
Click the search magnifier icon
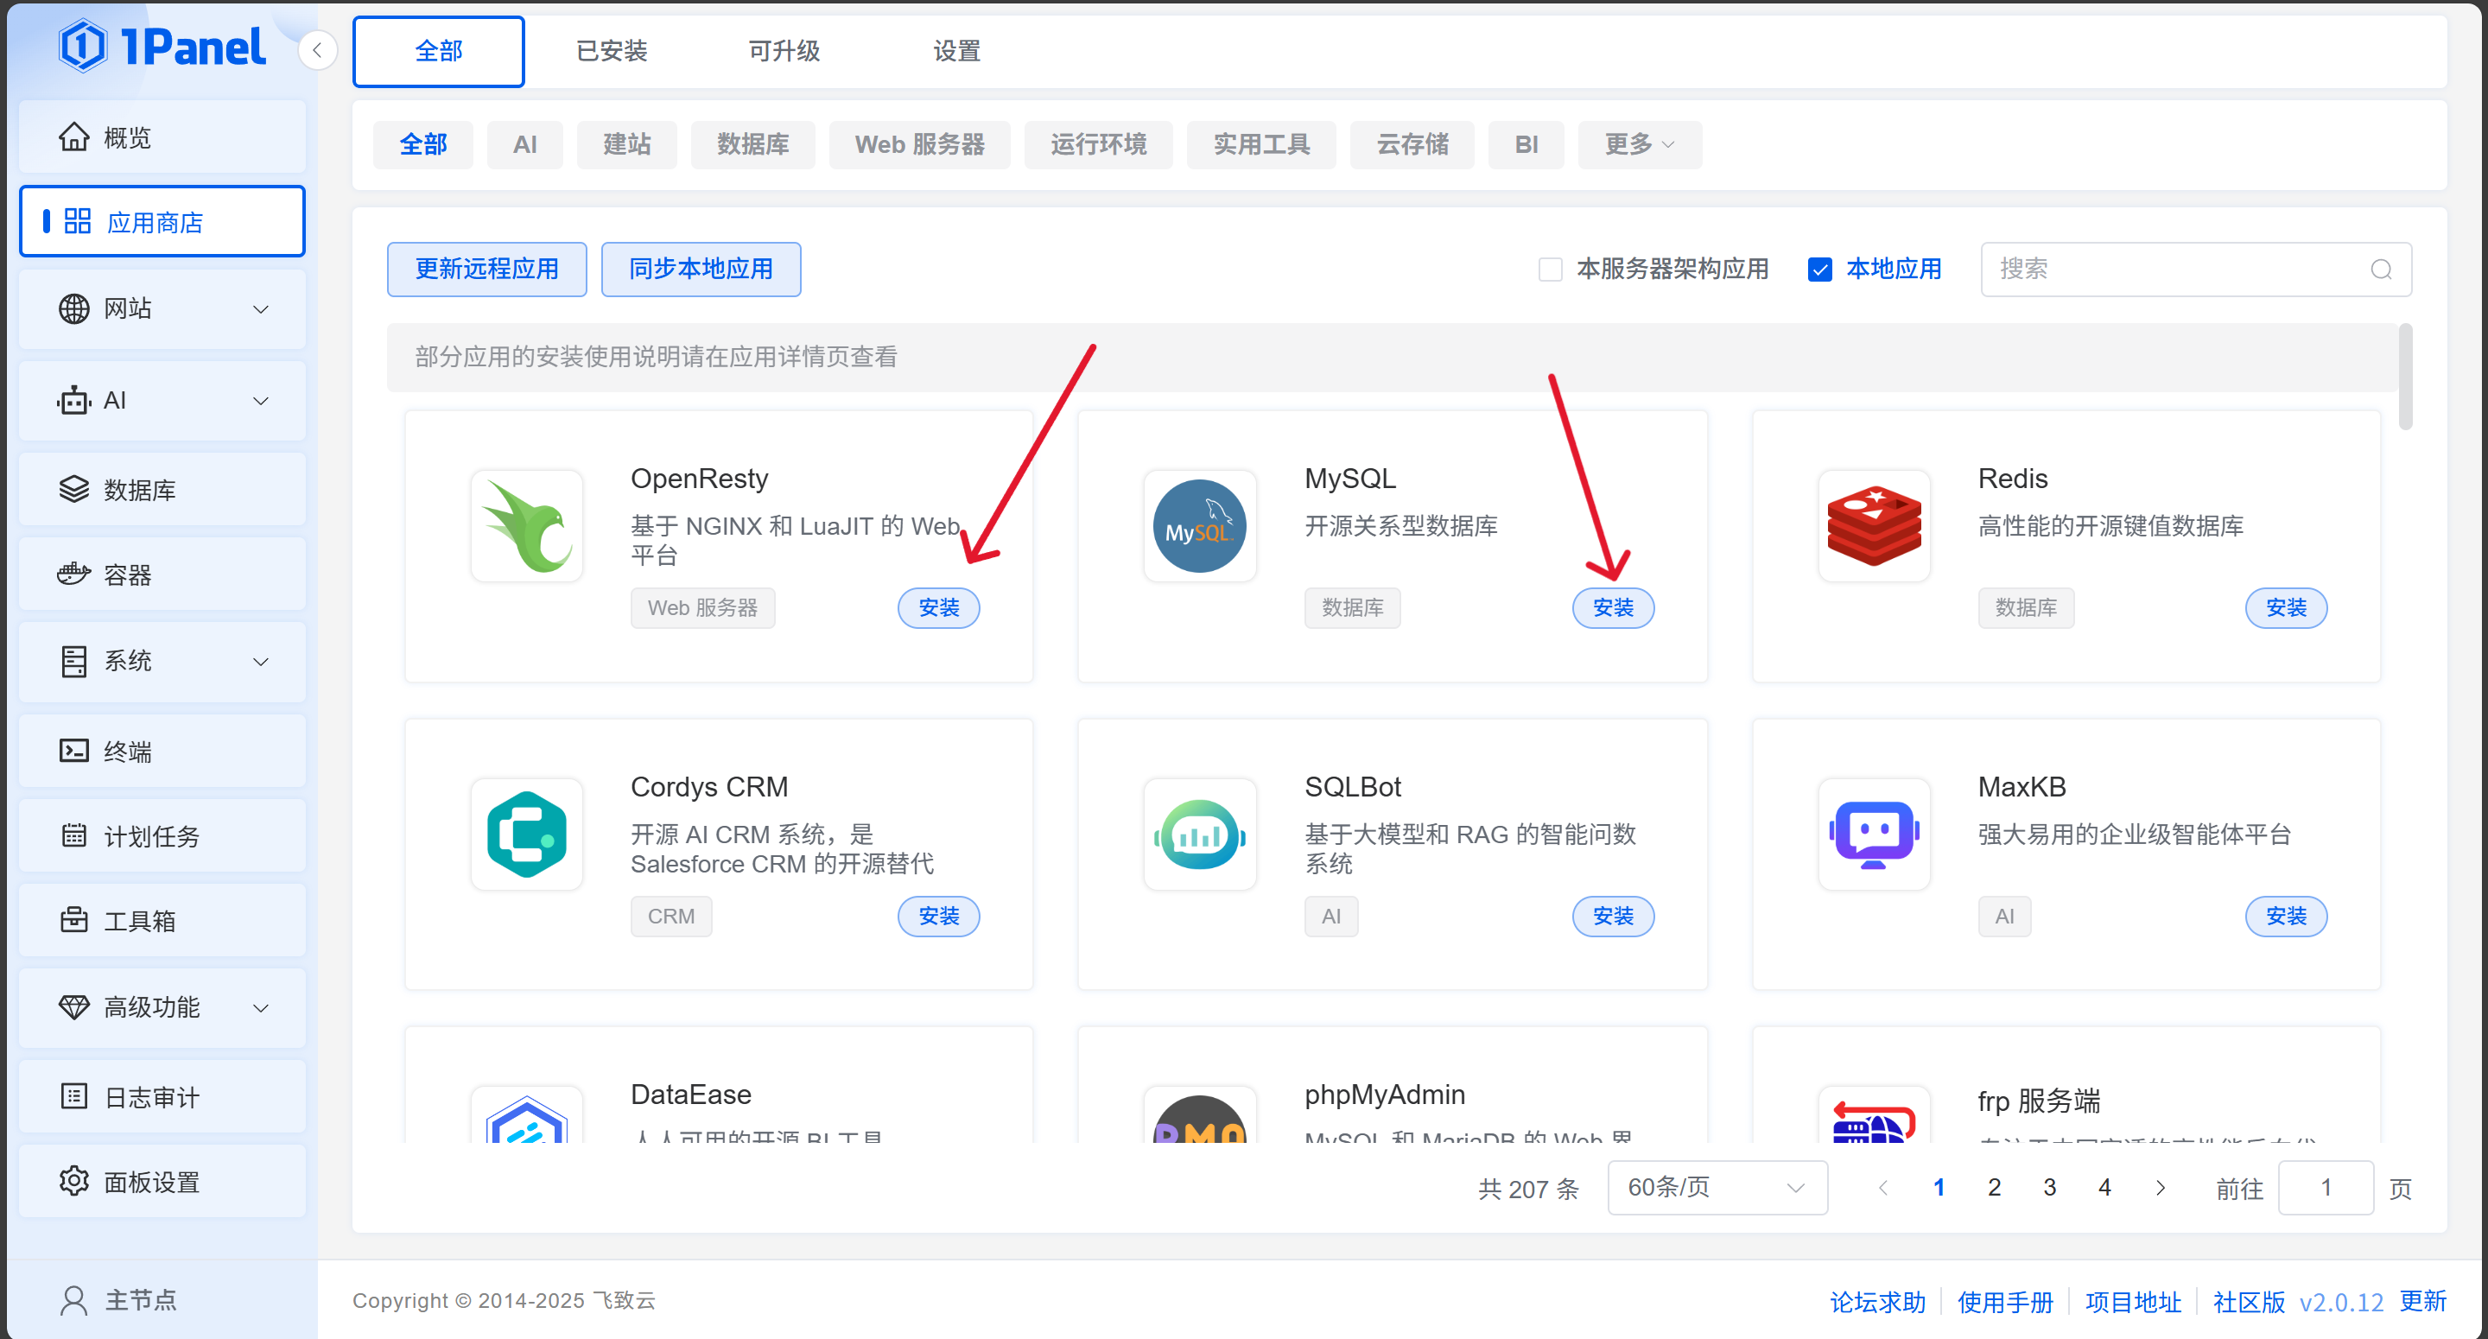[2380, 270]
